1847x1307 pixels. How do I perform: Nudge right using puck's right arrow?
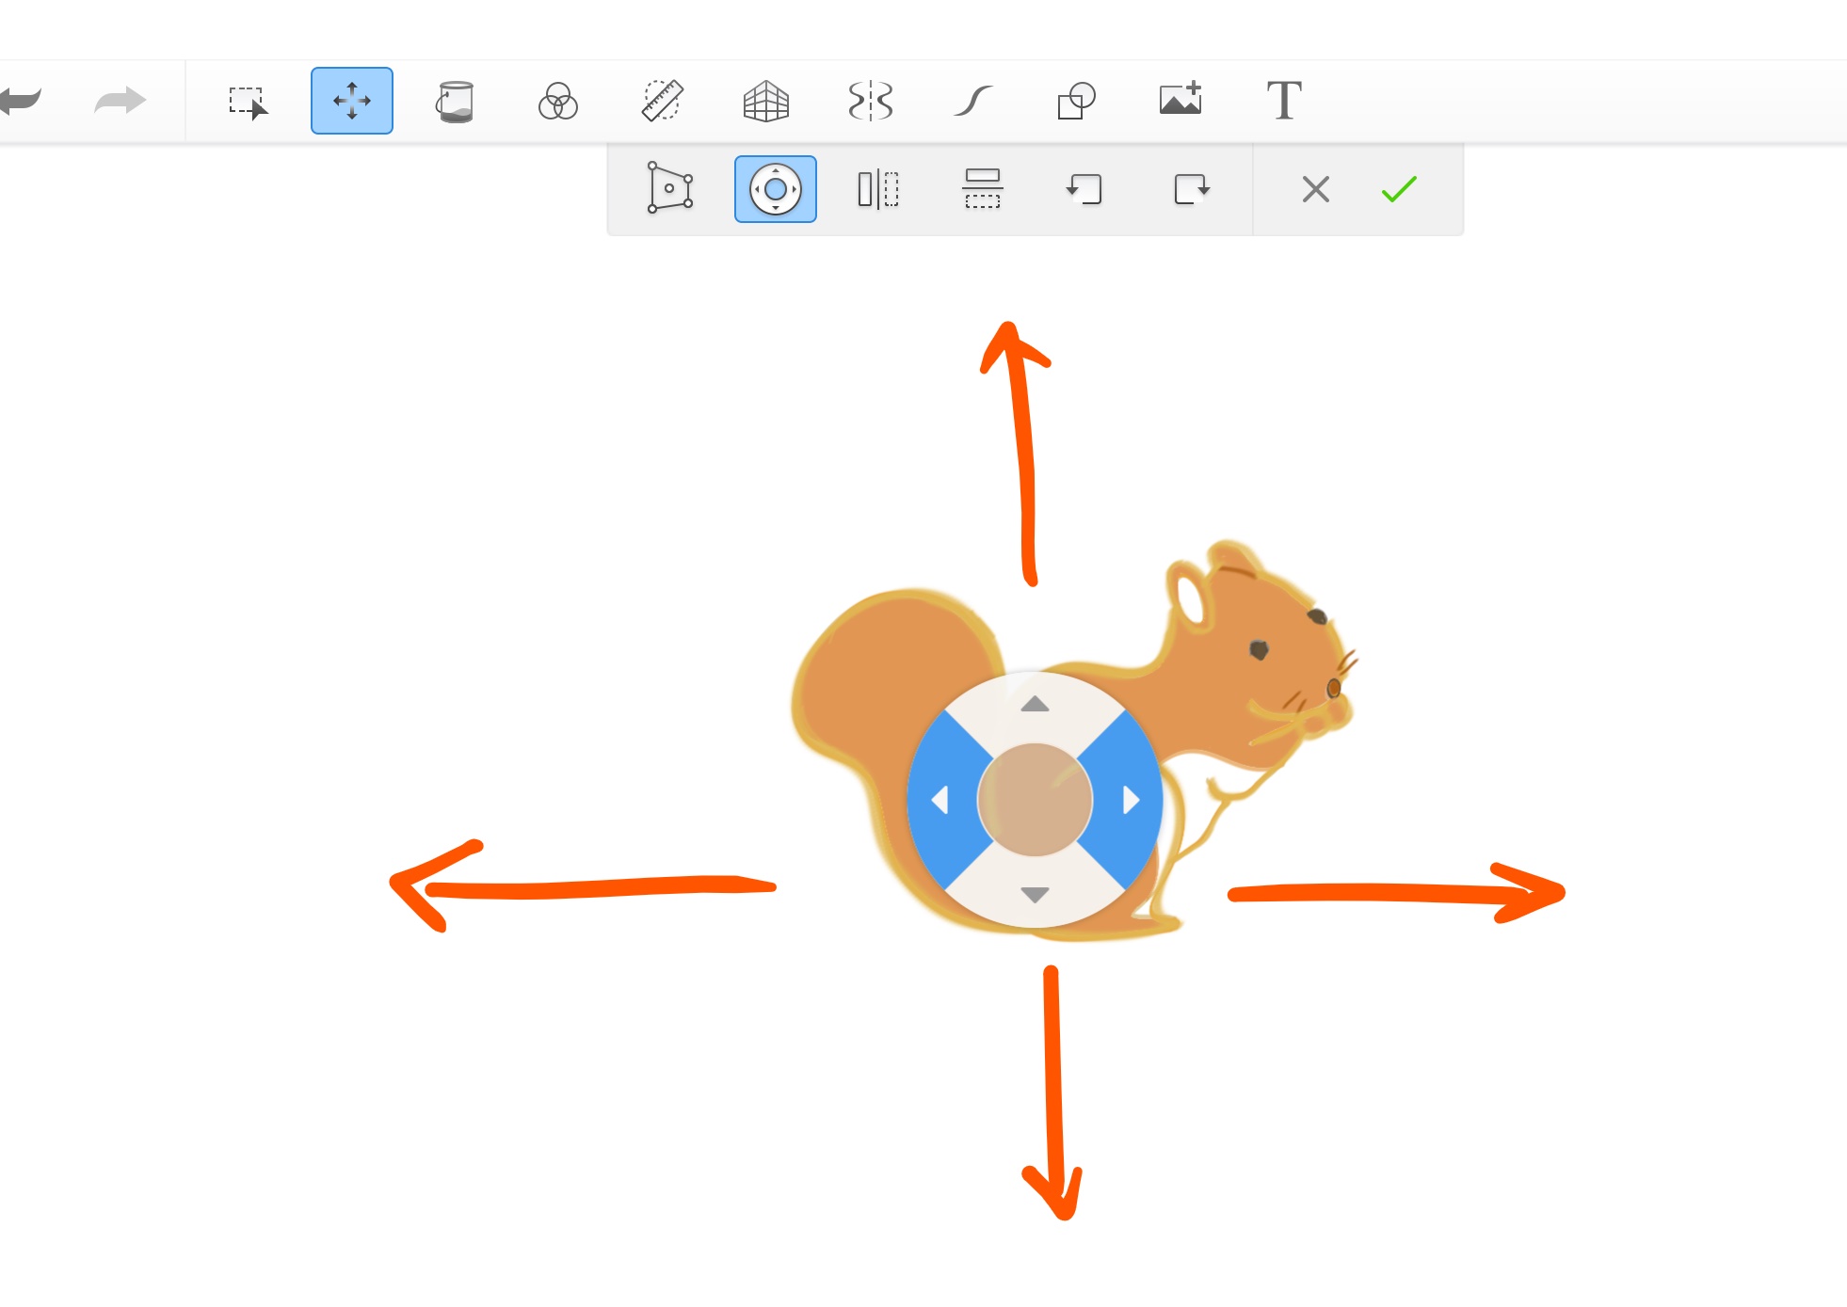tap(1131, 800)
